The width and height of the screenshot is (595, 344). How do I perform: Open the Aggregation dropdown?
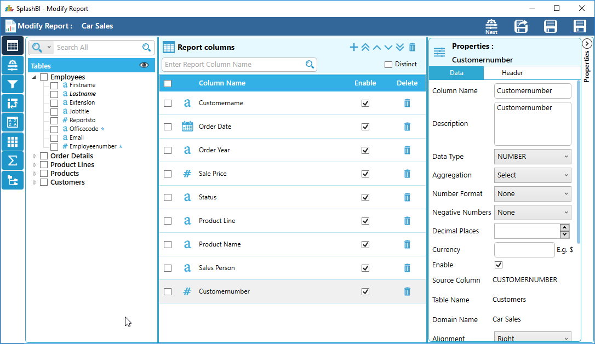[532, 175]
